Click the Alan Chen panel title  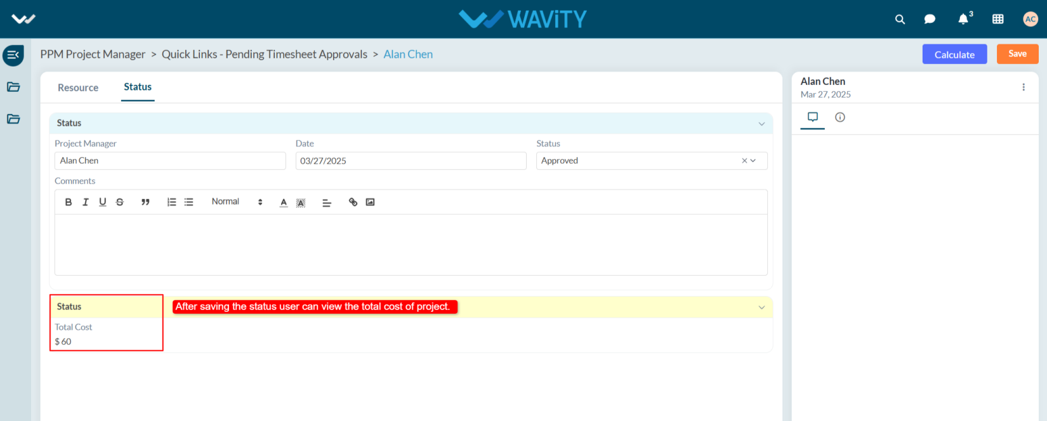pyautogui.click(x=822, y=81)
